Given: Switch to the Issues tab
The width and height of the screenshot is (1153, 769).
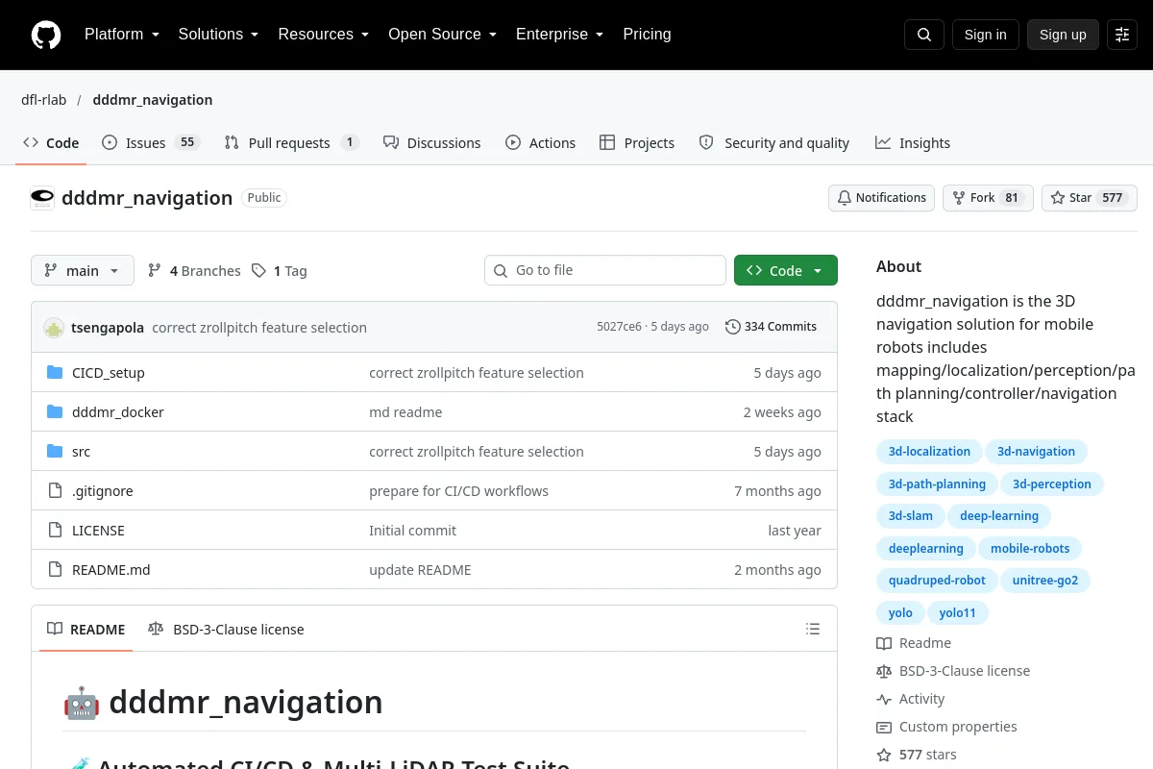Looking at the screenshot, I should tap(150, 143).
